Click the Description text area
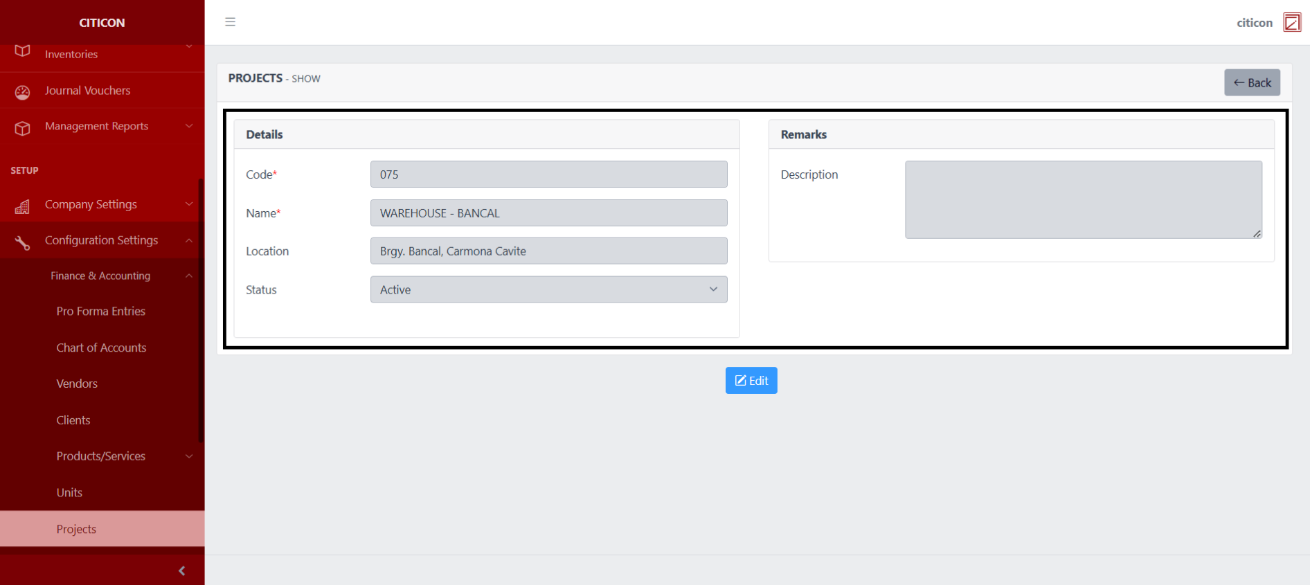 click(1083, 199)
